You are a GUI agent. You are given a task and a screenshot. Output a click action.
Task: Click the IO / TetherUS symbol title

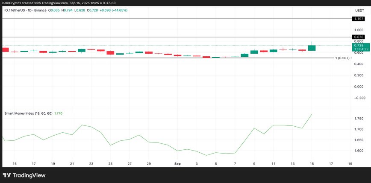click(15, 10)
